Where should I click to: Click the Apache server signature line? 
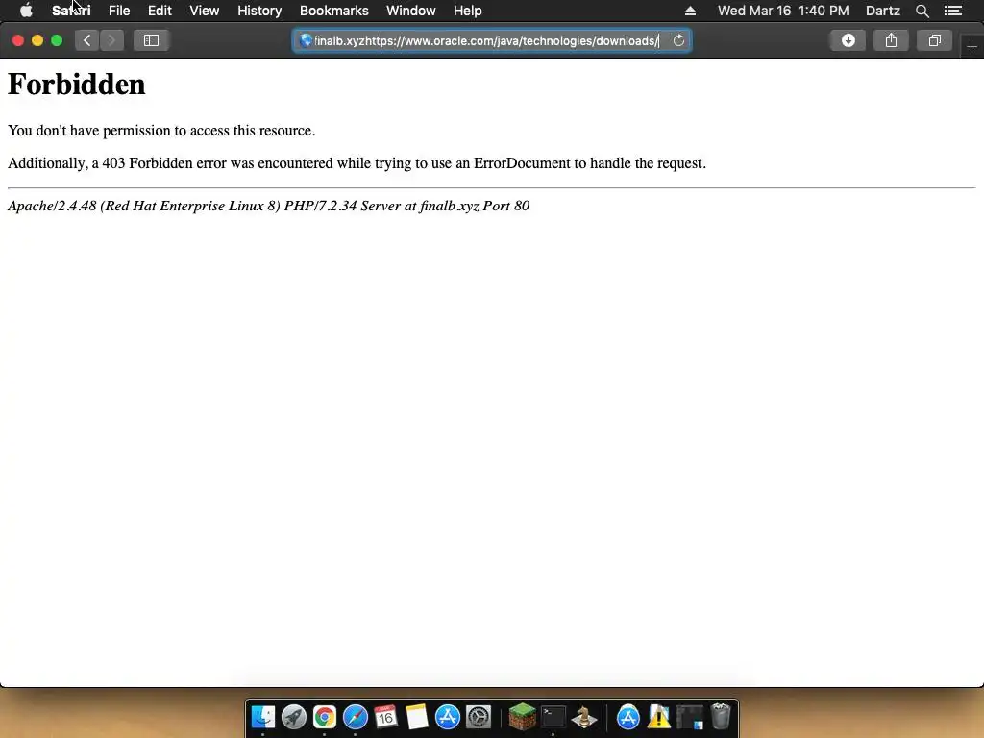pyautogui.click(x=269, y=206)
